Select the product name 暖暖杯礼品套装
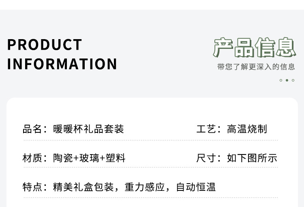Screen dimensions: 304x207 pos(88,129)
